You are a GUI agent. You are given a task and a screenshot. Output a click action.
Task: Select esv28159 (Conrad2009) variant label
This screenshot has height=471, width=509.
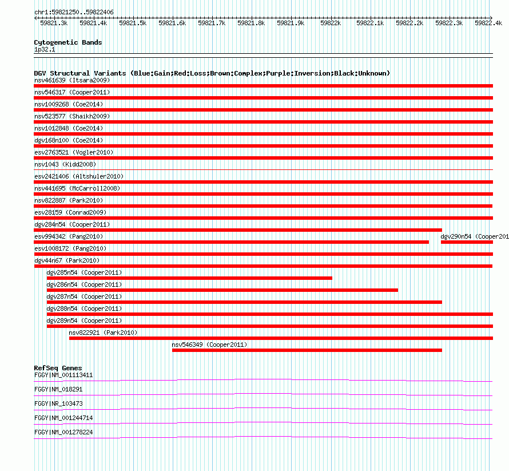(x=70, y=212)
